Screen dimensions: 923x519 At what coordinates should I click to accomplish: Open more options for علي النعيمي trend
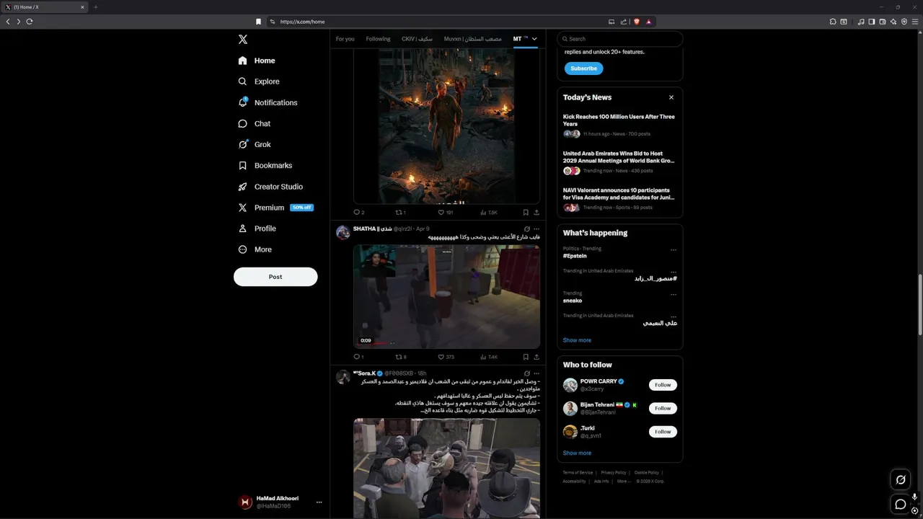click(x=674, y=316)
